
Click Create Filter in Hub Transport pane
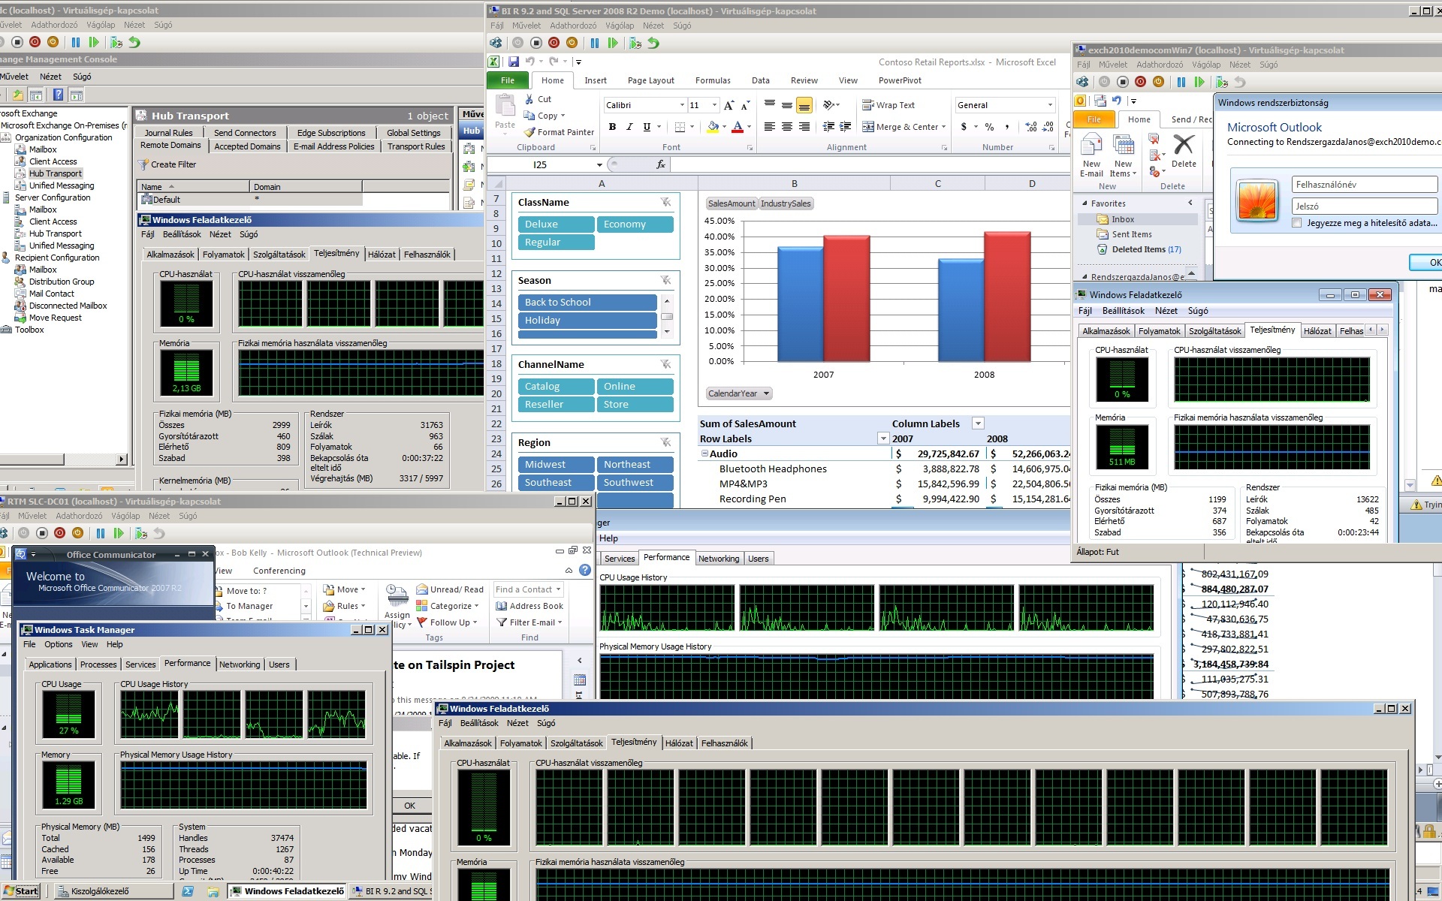[x=167, y=164]
